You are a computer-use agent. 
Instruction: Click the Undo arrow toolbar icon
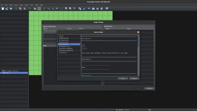[30, 9]
